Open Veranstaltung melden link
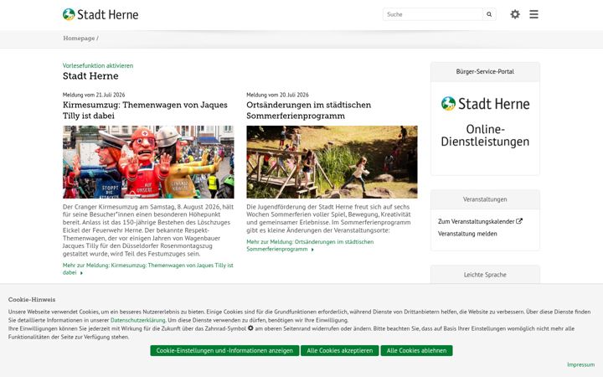 click(x=467, y=234)
